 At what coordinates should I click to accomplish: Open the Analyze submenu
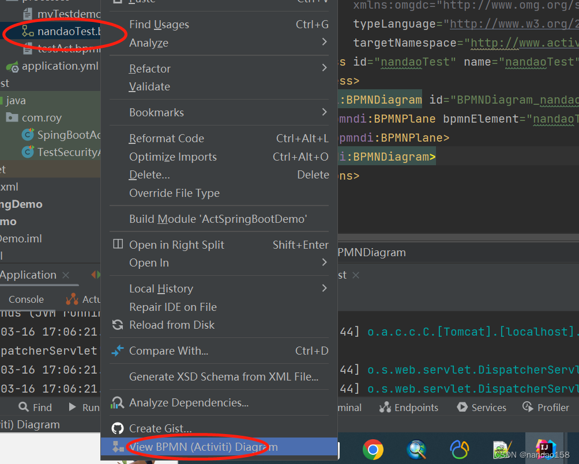coord(219,43)
